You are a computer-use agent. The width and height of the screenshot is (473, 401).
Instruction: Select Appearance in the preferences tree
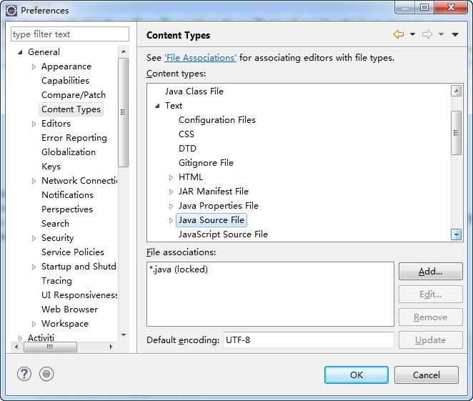(66, 66)
